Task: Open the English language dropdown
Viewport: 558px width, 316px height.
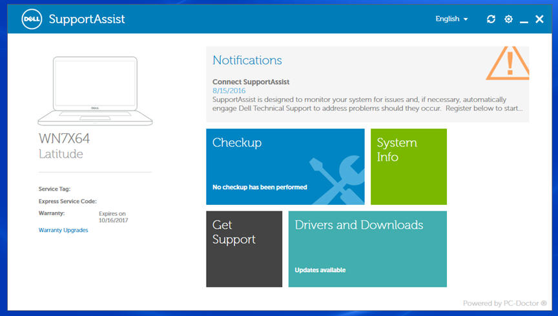Action: [x=451, y=19]
